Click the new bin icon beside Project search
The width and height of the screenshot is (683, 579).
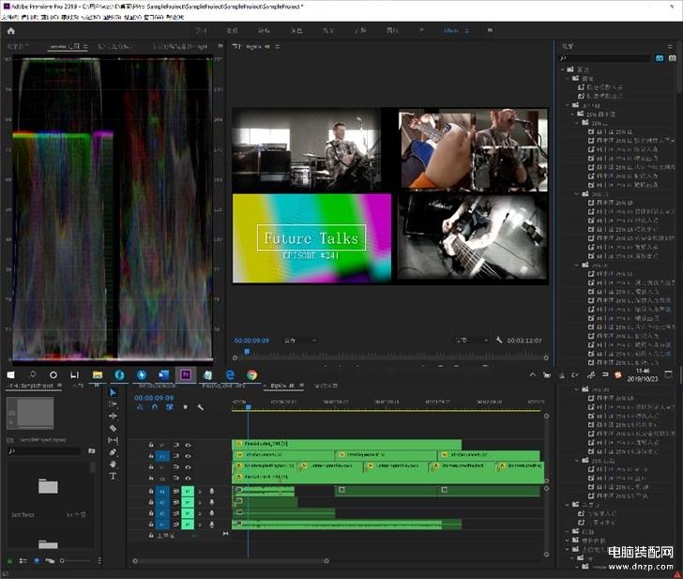pos(92,451)
